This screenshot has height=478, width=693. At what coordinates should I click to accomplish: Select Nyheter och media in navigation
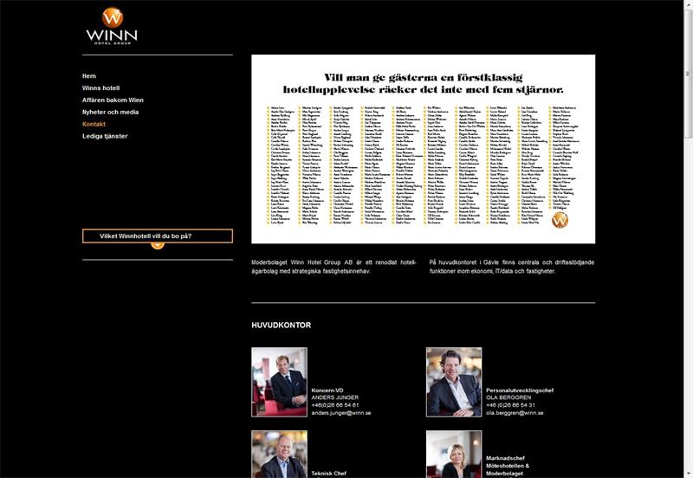110,113
